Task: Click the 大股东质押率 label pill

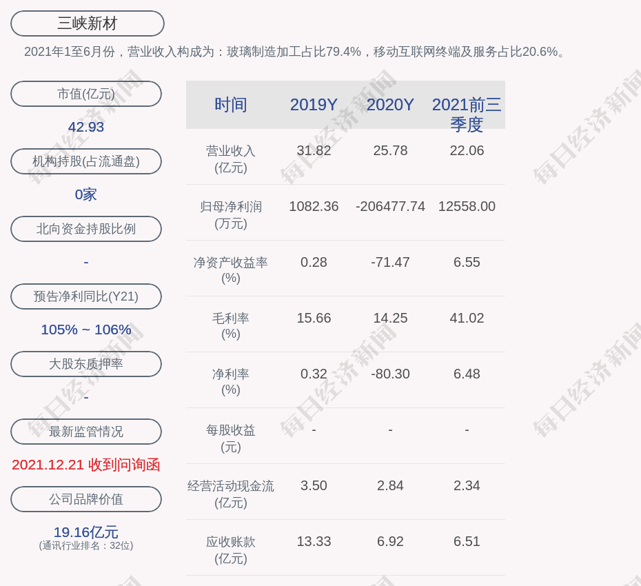Action: point(86,363)
